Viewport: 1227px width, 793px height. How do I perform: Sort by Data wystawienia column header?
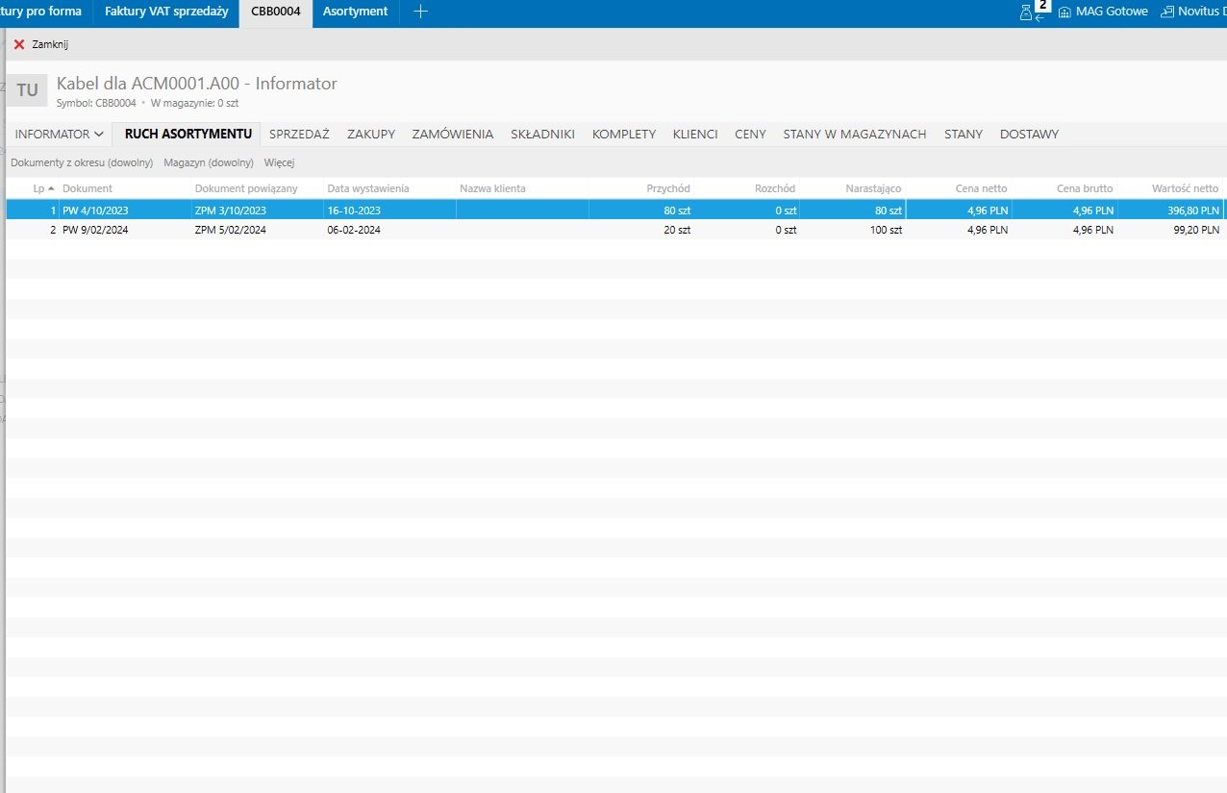pos(367,188)
